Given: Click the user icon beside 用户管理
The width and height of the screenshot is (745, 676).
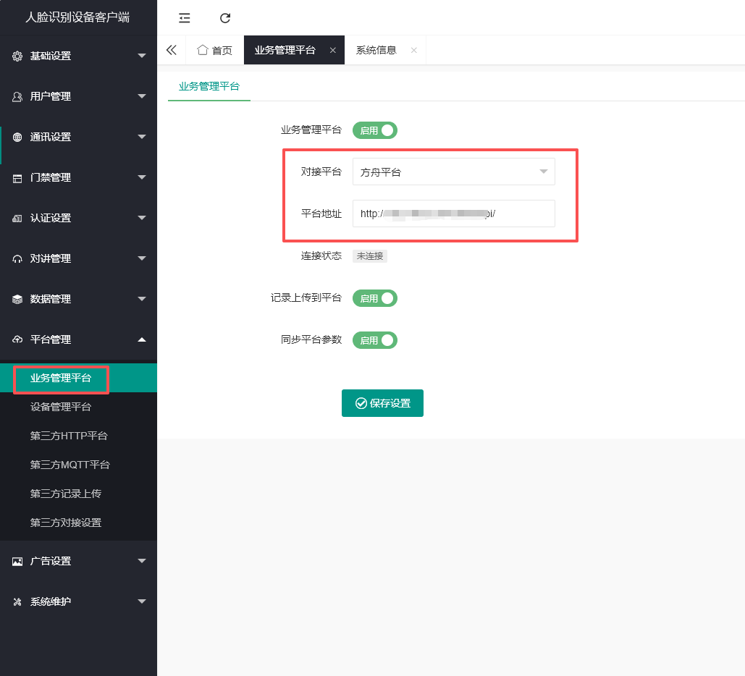Looking at the screenshot, I should tap(17, 97).
